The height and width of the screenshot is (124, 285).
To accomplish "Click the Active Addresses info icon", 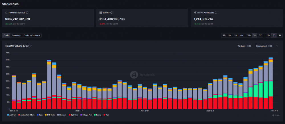I will [216, 13].
